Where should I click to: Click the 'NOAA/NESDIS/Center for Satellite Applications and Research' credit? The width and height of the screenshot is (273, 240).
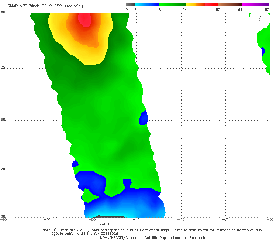pyautogui.click(x=152, y=237)
